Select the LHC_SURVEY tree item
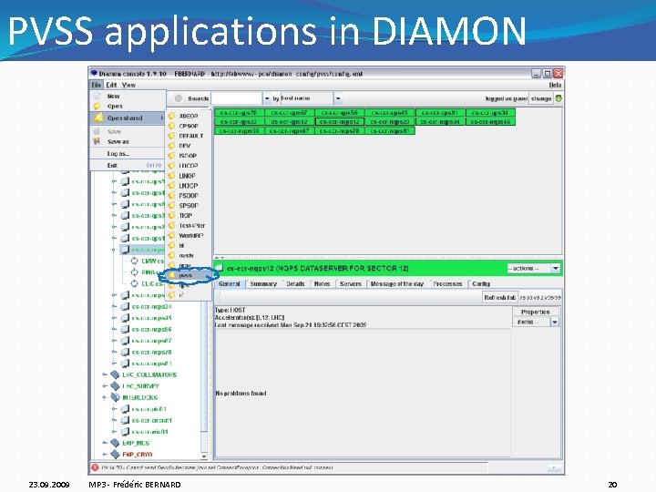The image size is (656, 492). (x=140, y=386)
